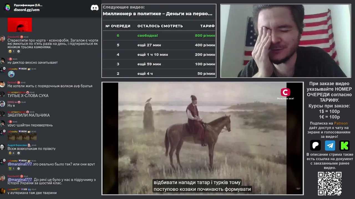Click the streamer webcam feed
This screenshot has width=355, height=199.
[x=286, y=41]
